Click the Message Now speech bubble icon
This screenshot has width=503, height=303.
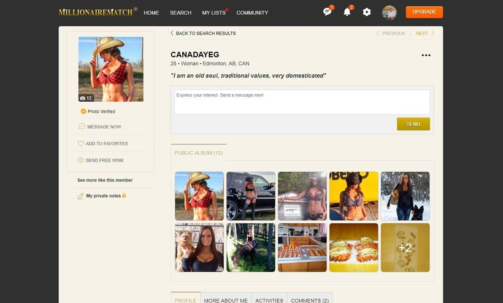coord(82,127)
